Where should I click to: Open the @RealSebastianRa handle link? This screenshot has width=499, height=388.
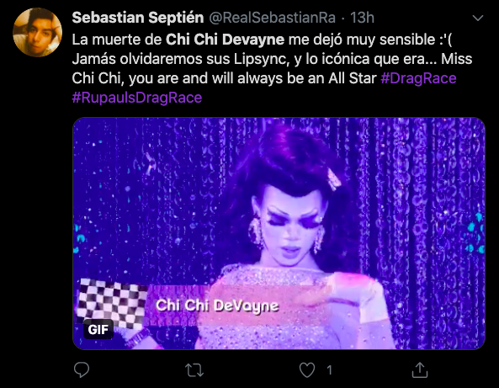(x=272, y=18)
